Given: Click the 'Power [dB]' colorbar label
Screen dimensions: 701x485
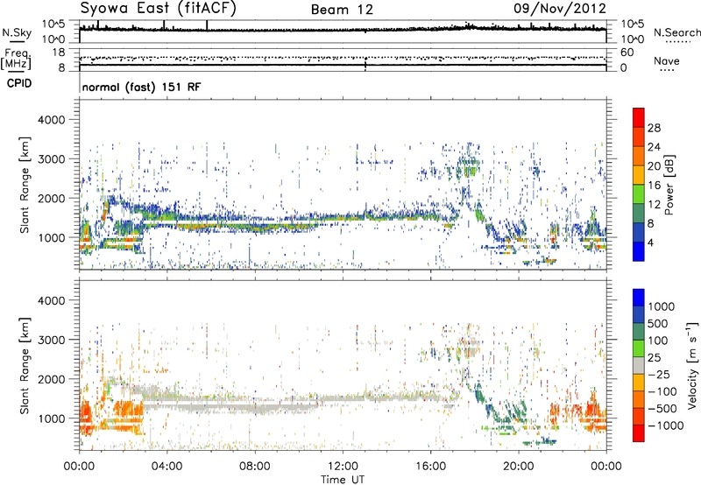Looking at the screenshot, I should tap(669, 185).
